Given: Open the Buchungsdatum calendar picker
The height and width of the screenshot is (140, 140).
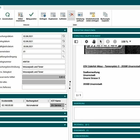Looking at the screenshot, I should [x=64, y=36].
